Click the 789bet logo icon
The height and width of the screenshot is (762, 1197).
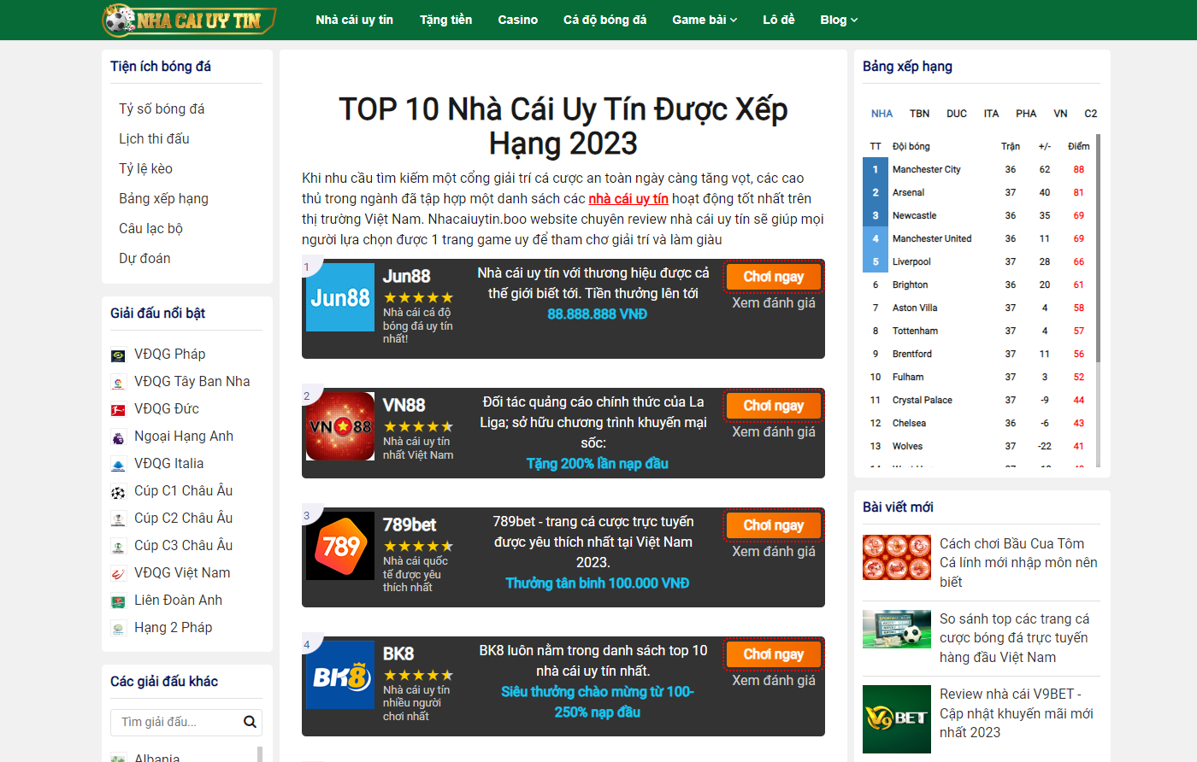340,546
